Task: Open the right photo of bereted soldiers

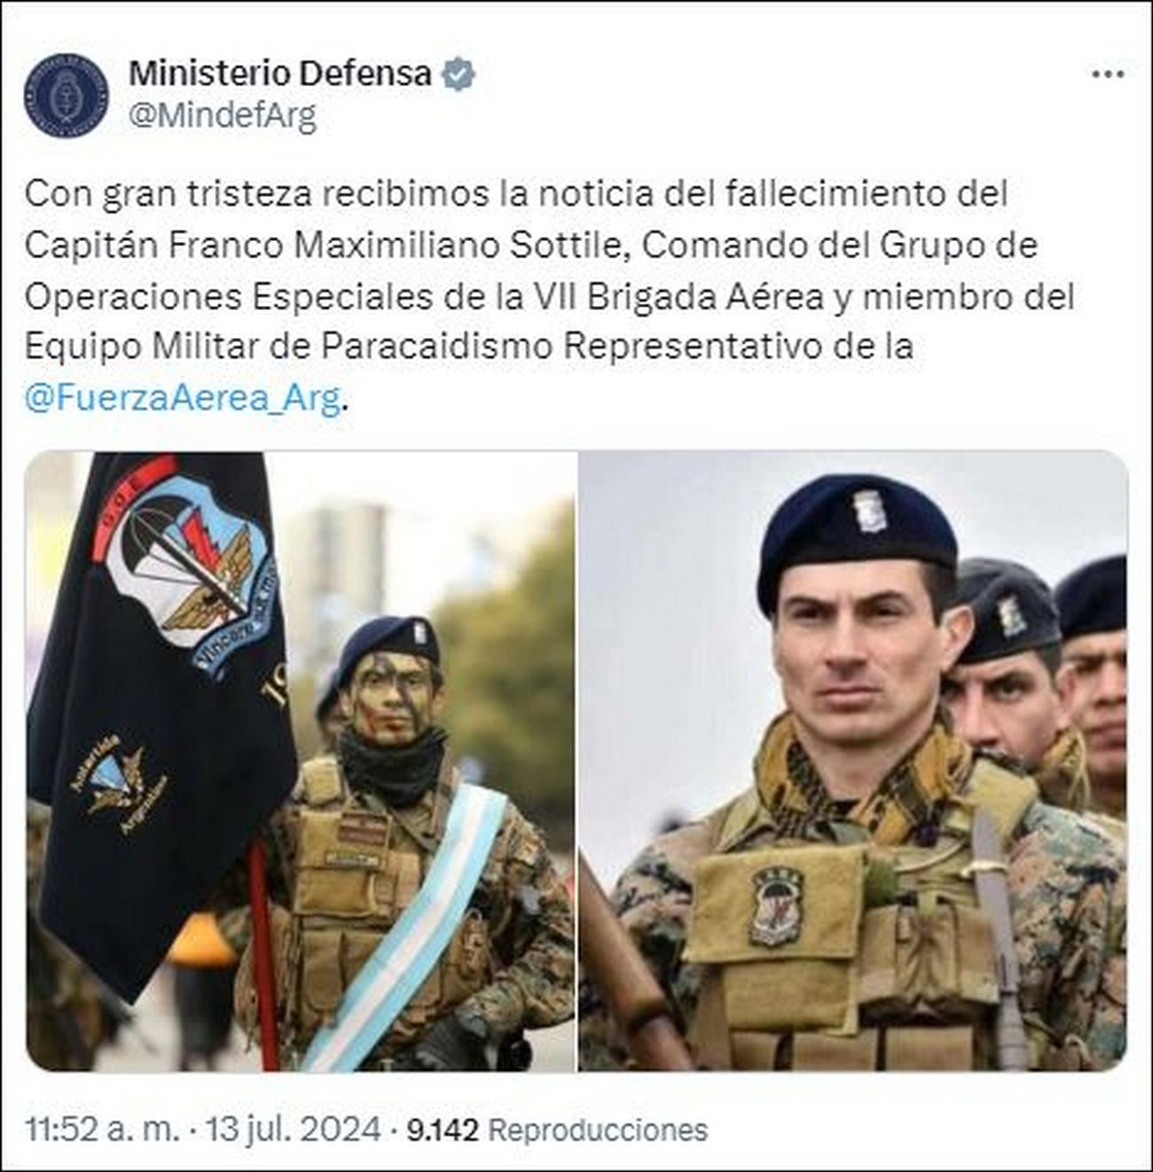Action: point(853,762)
